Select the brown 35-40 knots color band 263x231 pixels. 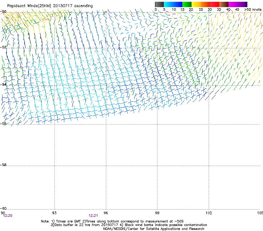(x=224, y=4)
